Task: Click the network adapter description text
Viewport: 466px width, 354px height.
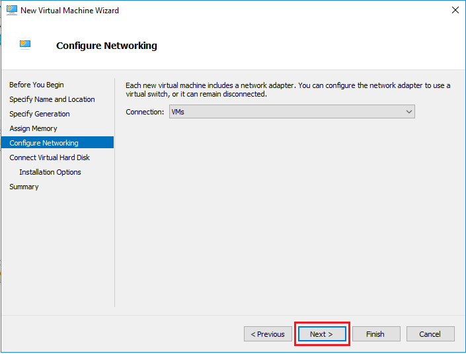Action: [x=288, y=89]
